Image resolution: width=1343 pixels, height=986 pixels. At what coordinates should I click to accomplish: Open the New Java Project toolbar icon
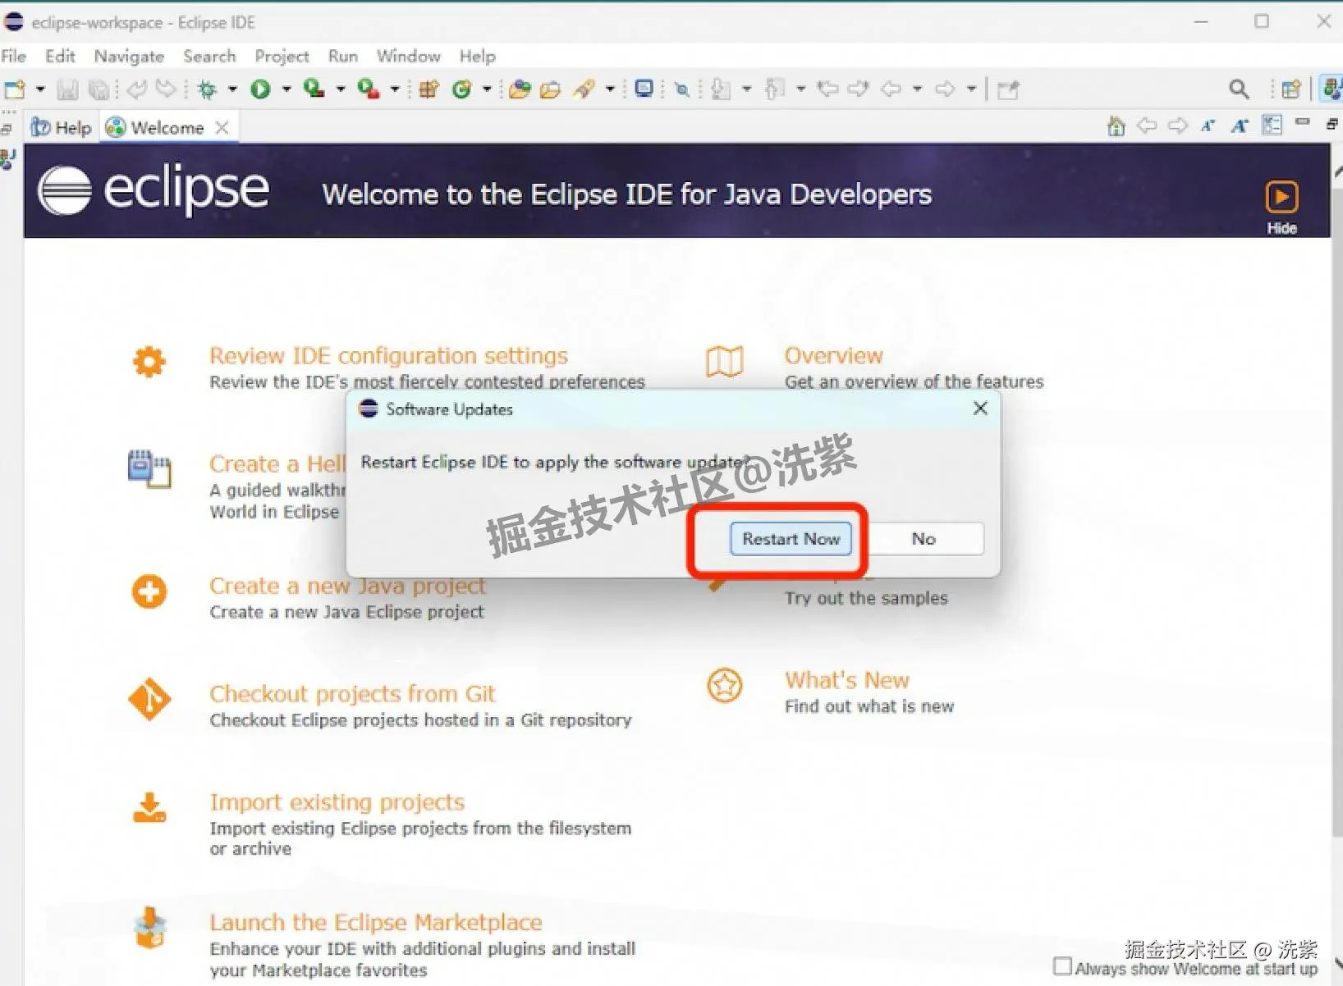[x=429, y=89]
